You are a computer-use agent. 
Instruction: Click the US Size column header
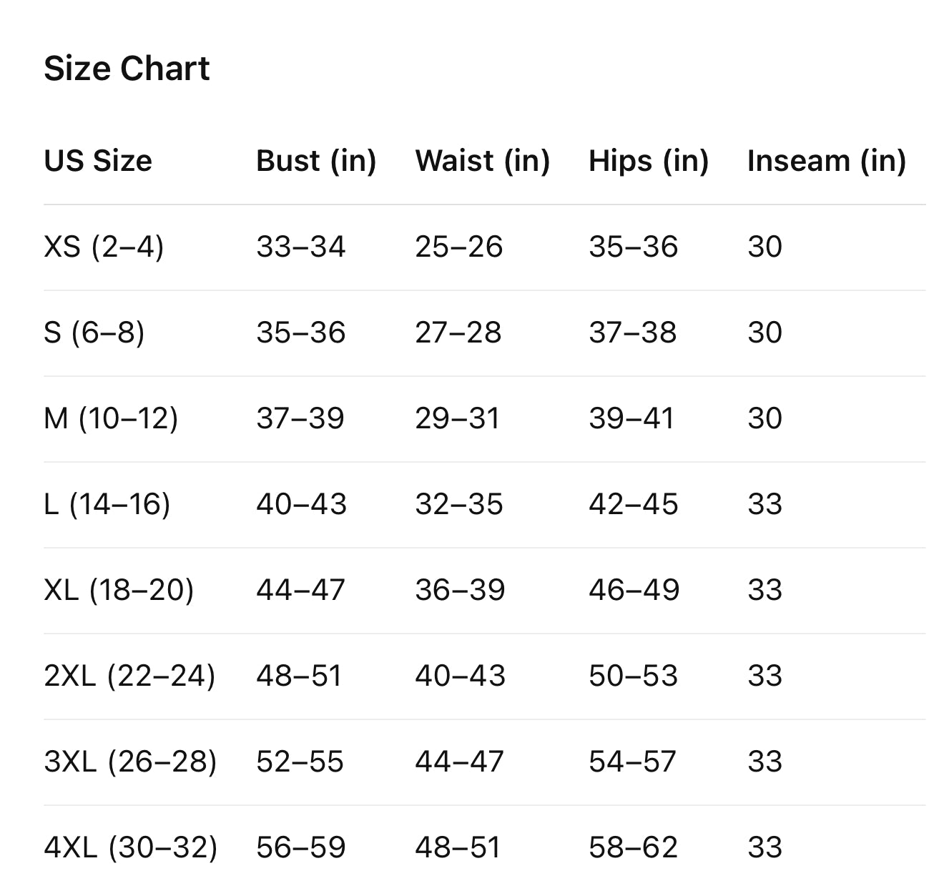click(x=98, y=161)
